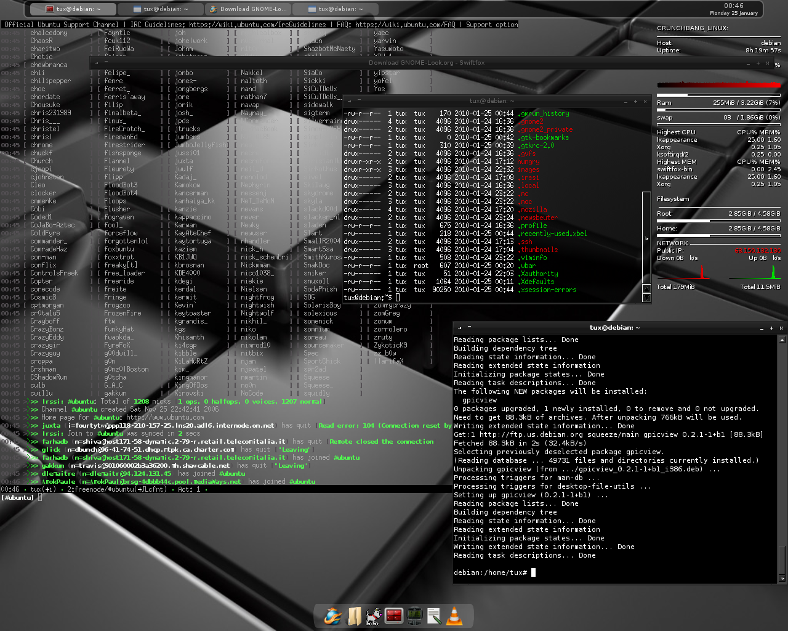Click the Uptime value 8h 19m 57s
This screenshot has height=631, width=788.
763,51
